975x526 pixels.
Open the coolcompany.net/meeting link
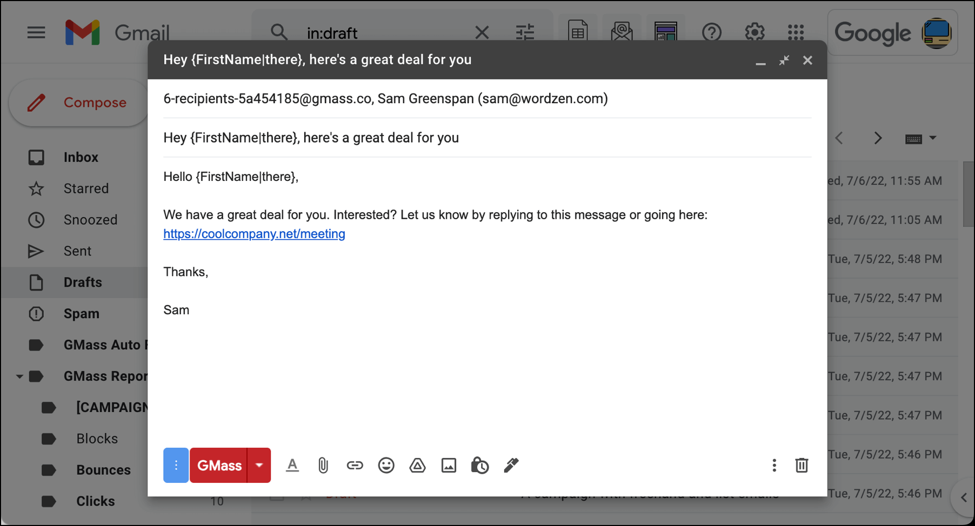click(254, 234)
